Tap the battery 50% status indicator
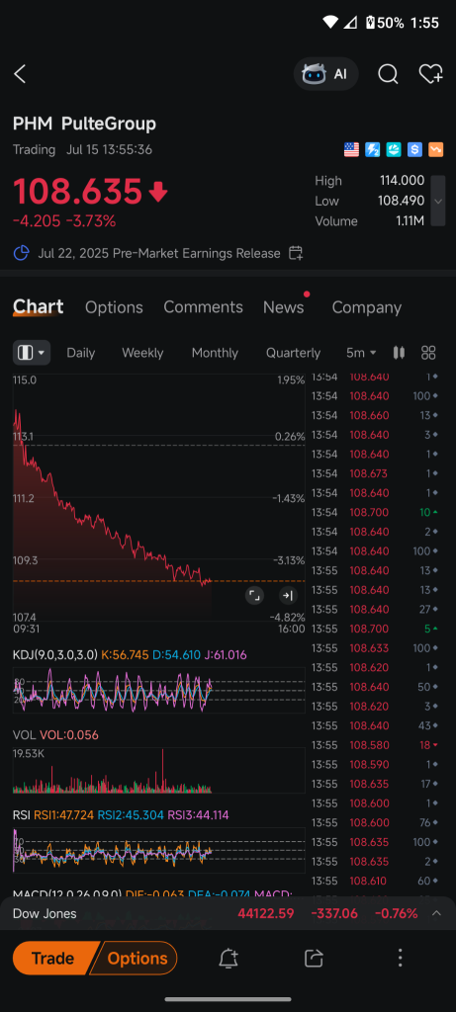The image size is (456, 1012). [x=385, y=23]
